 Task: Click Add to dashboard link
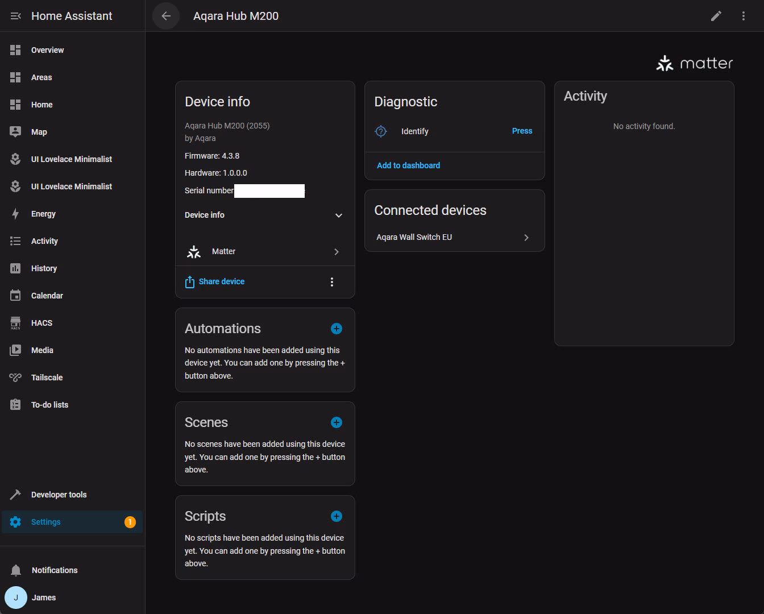408,165
